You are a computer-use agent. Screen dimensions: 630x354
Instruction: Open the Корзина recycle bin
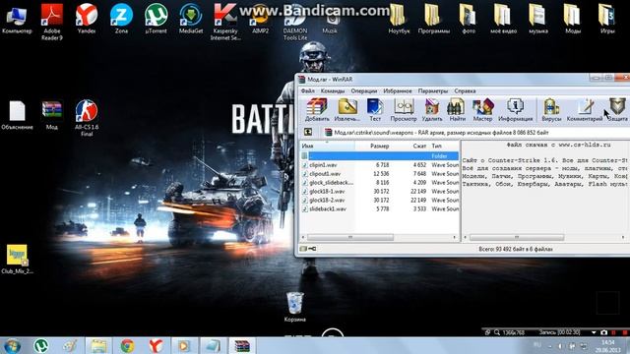(295, 307)
